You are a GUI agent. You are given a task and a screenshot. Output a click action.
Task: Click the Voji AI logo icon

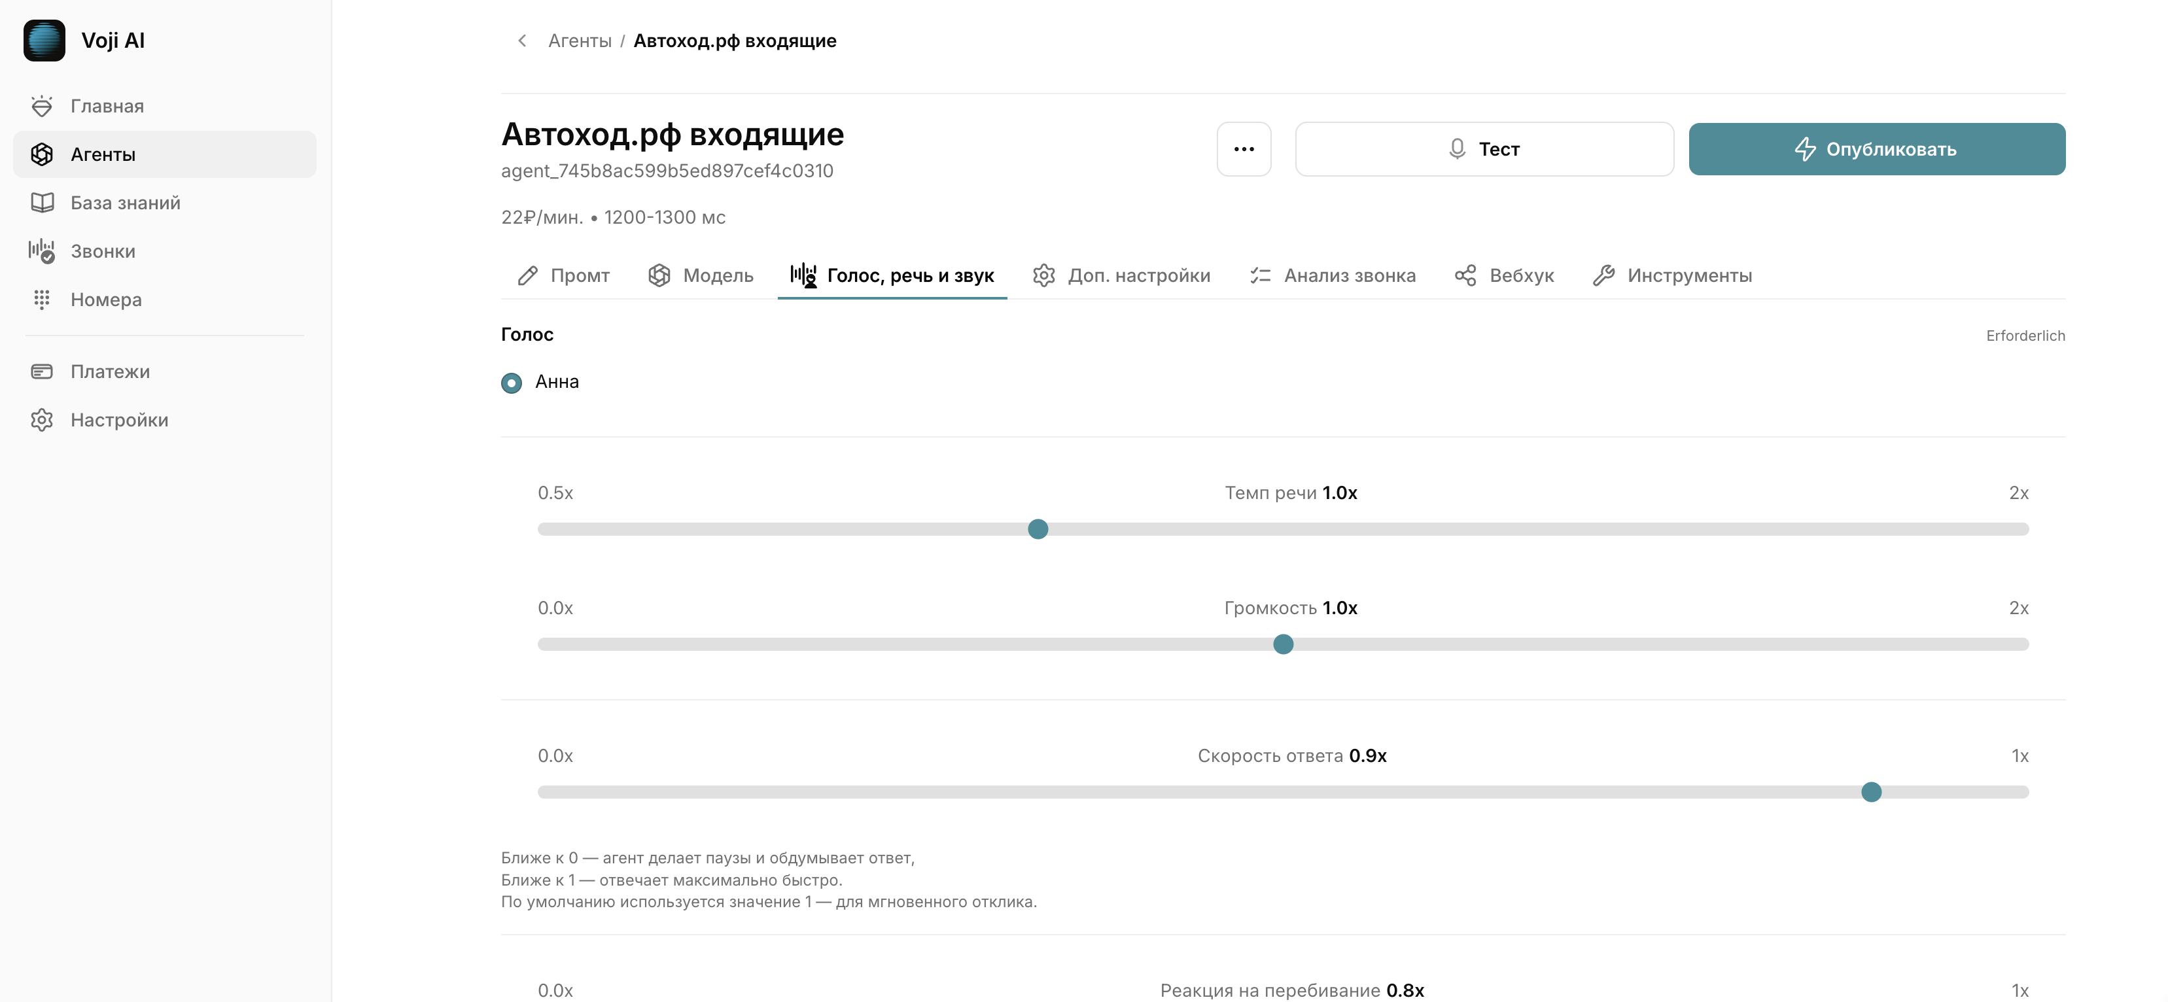point(44,41)
